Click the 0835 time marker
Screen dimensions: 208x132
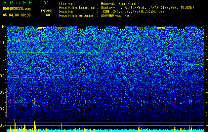click(102, 28)
